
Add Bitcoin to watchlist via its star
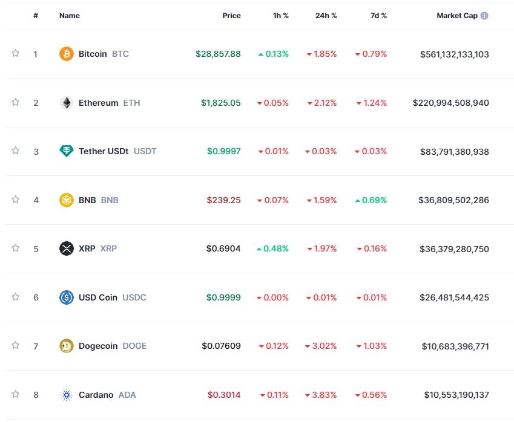click(x=15, y=54)
